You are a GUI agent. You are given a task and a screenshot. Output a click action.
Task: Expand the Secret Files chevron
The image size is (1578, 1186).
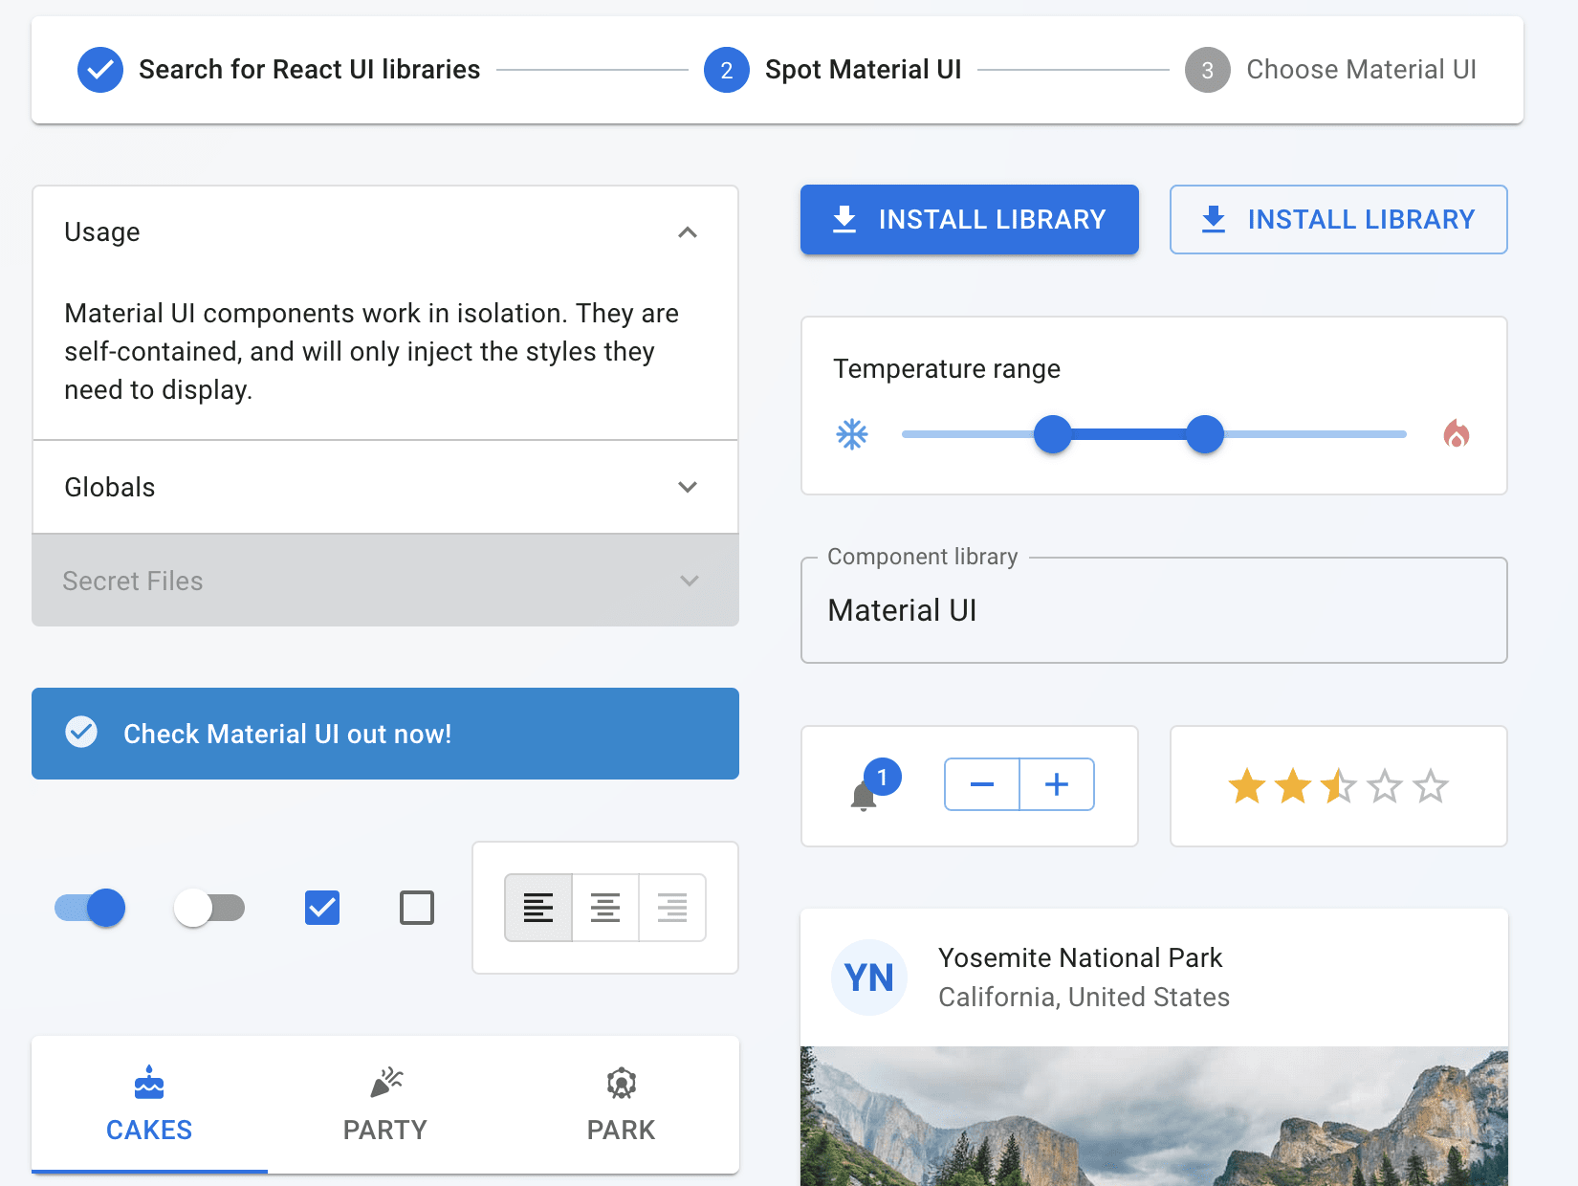(690, 581)
